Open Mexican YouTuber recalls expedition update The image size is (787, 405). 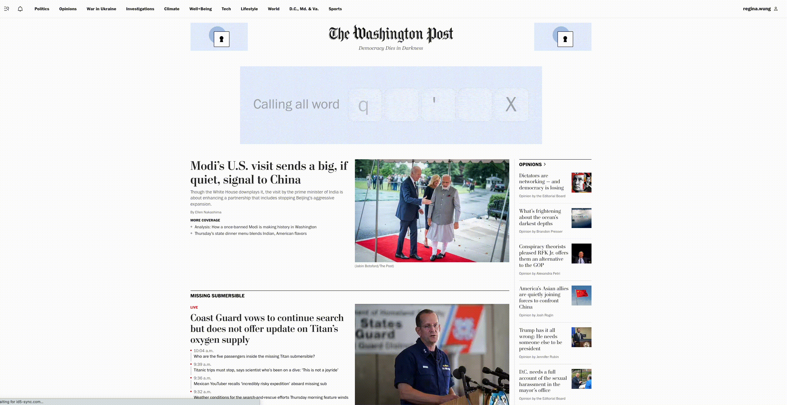click(x=260, y=384)
